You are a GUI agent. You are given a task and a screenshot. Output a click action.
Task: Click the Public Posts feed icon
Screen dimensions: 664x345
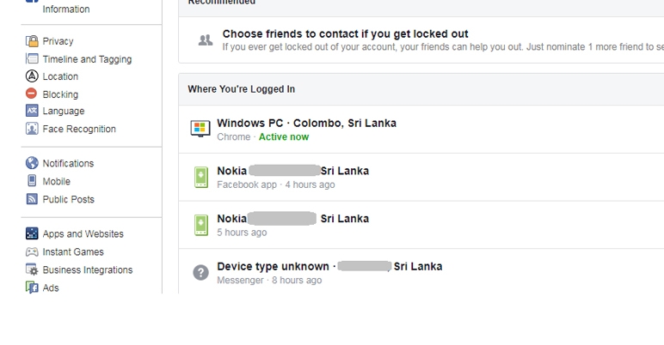click(32, 199)
